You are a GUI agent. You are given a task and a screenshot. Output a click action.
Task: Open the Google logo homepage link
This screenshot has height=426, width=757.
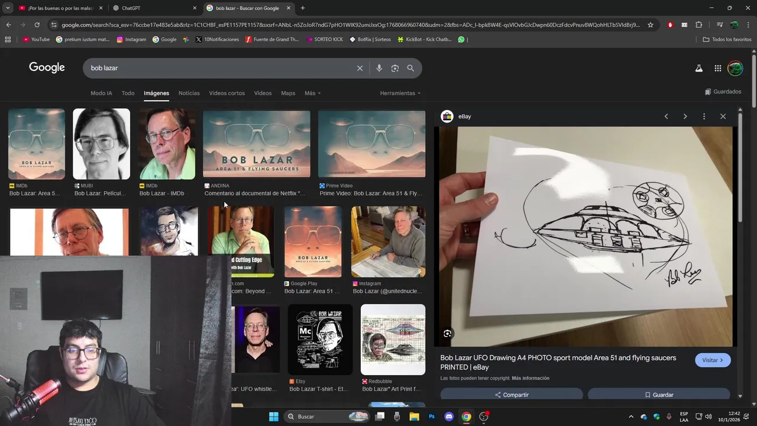(x=47, y=67)
